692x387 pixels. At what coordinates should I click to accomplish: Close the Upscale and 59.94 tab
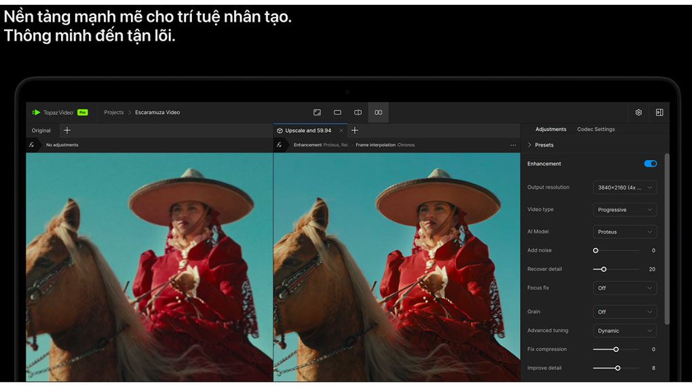point(341,130)
